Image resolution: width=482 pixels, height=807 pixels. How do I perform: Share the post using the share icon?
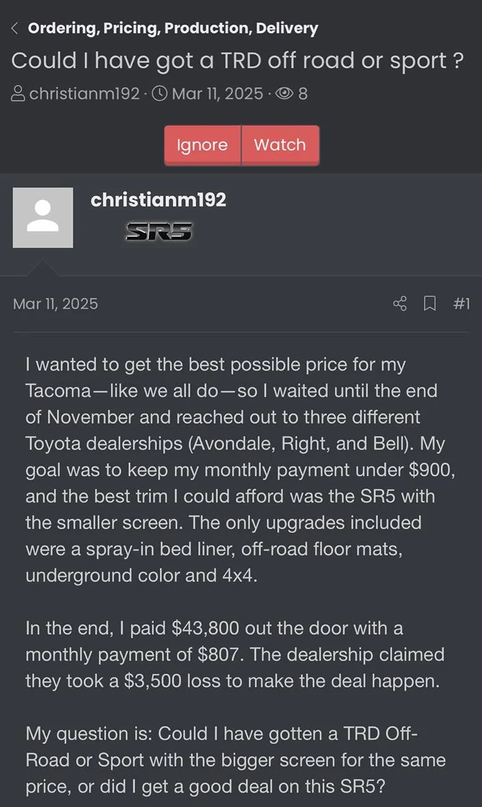(400, 304)
